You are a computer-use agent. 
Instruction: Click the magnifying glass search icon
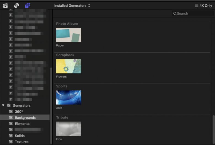click(x=175, y=14)
